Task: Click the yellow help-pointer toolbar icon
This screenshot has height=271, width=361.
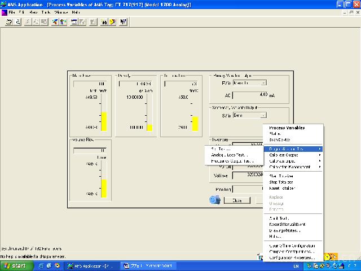Action: [x=112, y=21]
